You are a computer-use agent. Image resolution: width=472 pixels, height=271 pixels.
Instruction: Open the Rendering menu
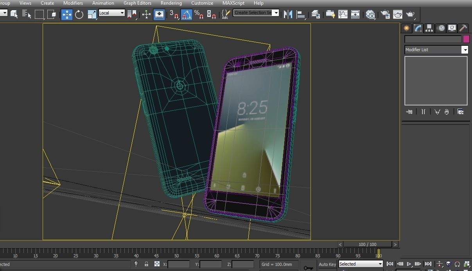171,3
